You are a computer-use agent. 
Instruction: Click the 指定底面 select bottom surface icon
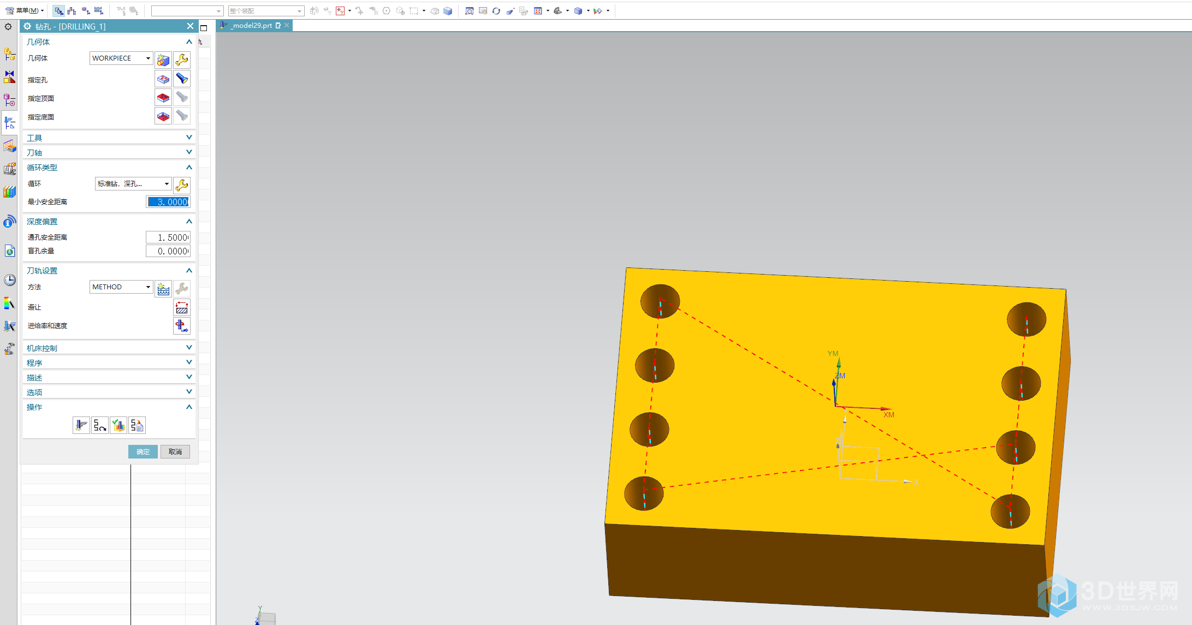163,116
